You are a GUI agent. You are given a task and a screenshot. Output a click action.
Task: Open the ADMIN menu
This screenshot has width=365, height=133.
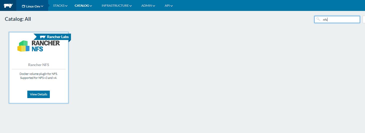pos(148,6)
